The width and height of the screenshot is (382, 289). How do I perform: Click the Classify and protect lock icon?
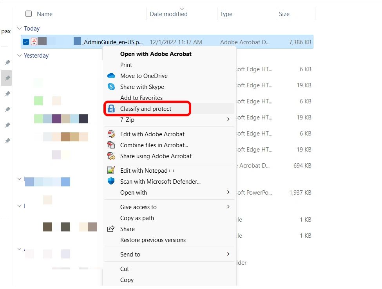[x=111, y=109]
